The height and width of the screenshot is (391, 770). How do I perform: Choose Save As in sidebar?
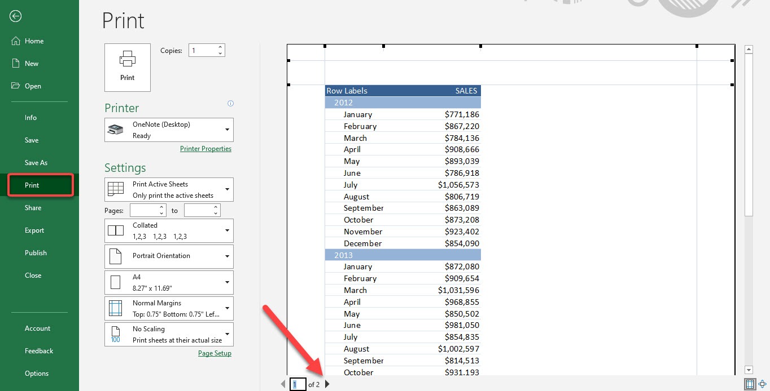click(36, 163)
